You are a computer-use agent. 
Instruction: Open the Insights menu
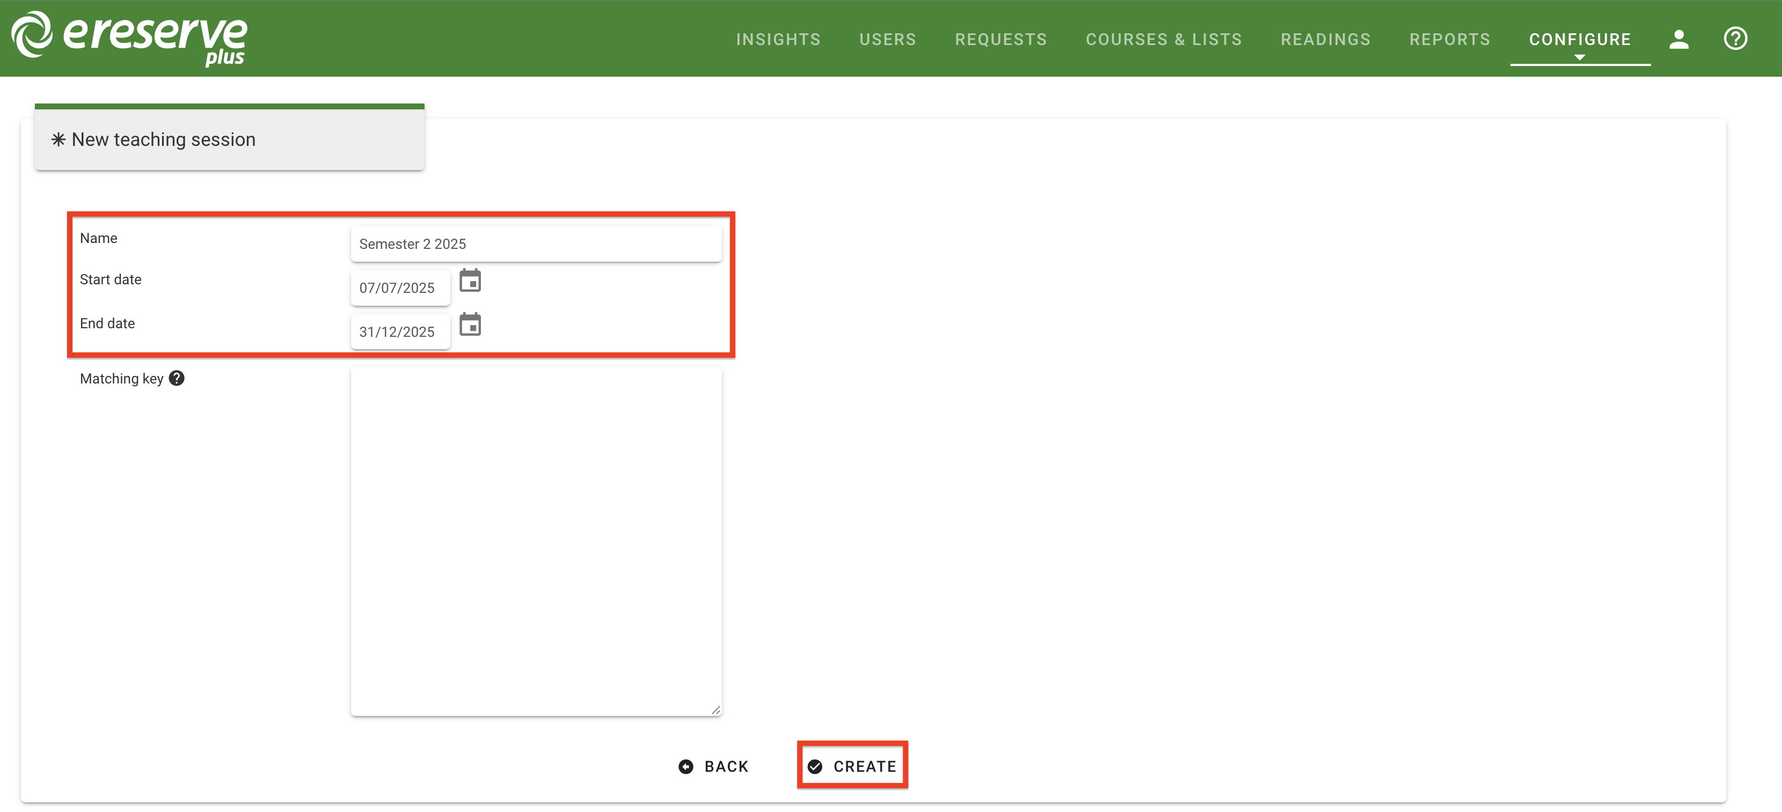[778, 39]
